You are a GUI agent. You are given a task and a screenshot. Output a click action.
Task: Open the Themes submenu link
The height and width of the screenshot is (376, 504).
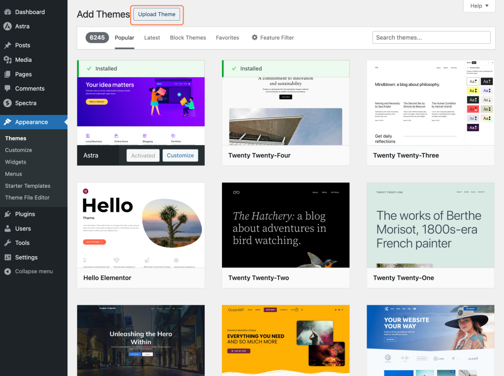click(x=16, y=139)
